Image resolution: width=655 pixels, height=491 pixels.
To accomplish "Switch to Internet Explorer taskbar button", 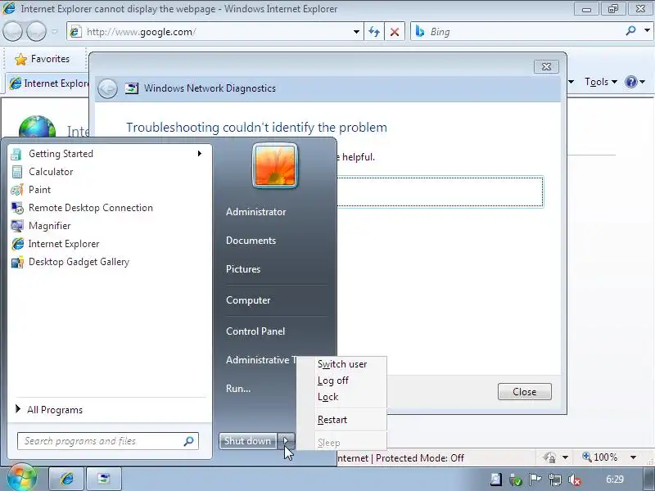I will pos(67,479).
